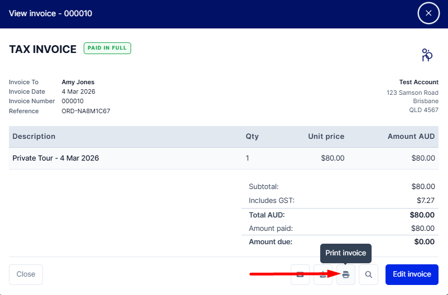
Task: Select the Private Tour line item
Action: (x=56, y=158)
